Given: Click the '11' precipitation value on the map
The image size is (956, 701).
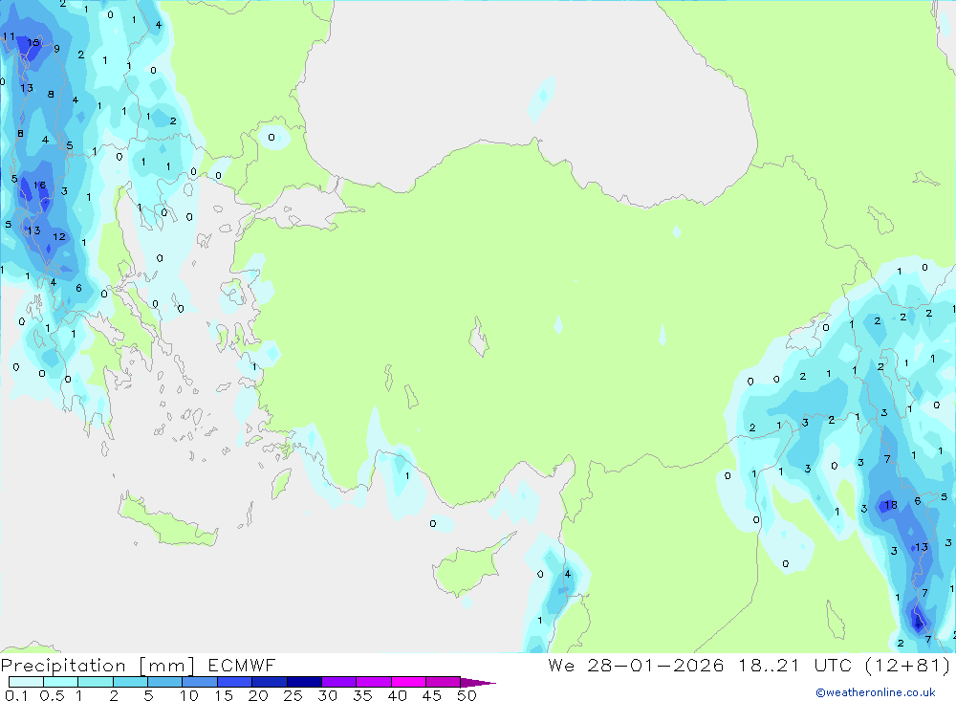Looking at the screenshot, I should pyautogui.click(x=9, y=36).
